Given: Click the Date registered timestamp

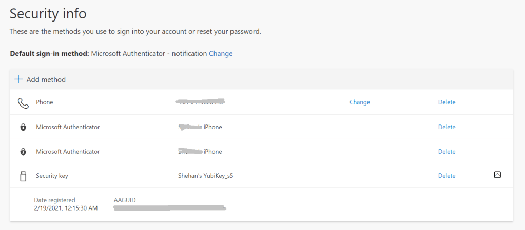Looking at the screenshot, I should coord(66,208).
